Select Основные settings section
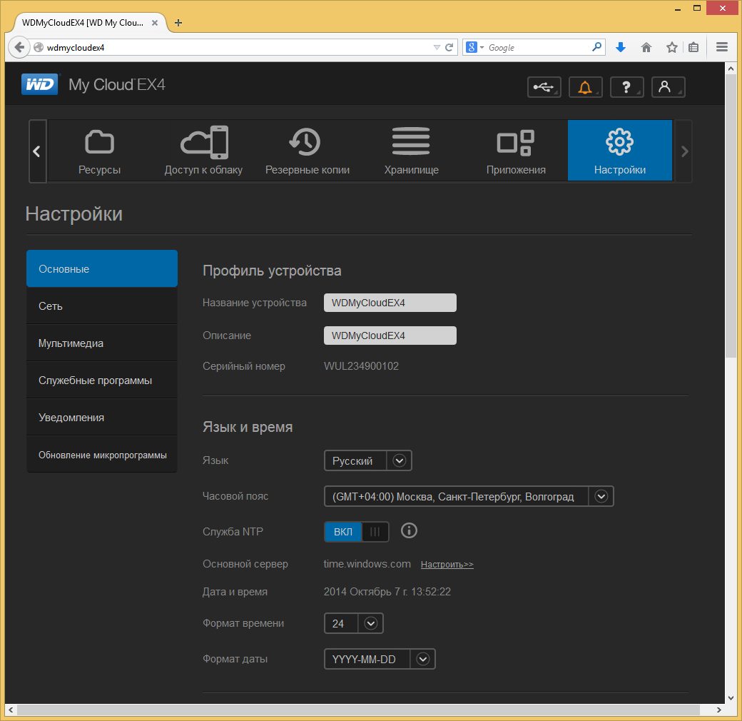The width and height of the screenshot is (742, 721). 102,268
